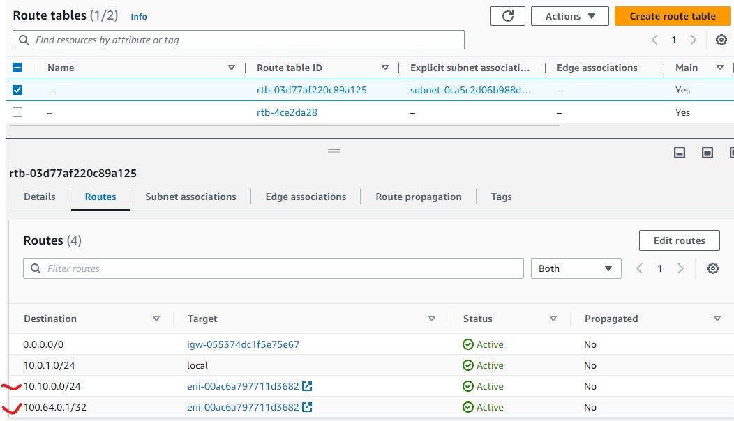Select the rtb-4ce2da28 row checkbox
Image resolution: width=734 pixels, height=421 pixels.
17,112
